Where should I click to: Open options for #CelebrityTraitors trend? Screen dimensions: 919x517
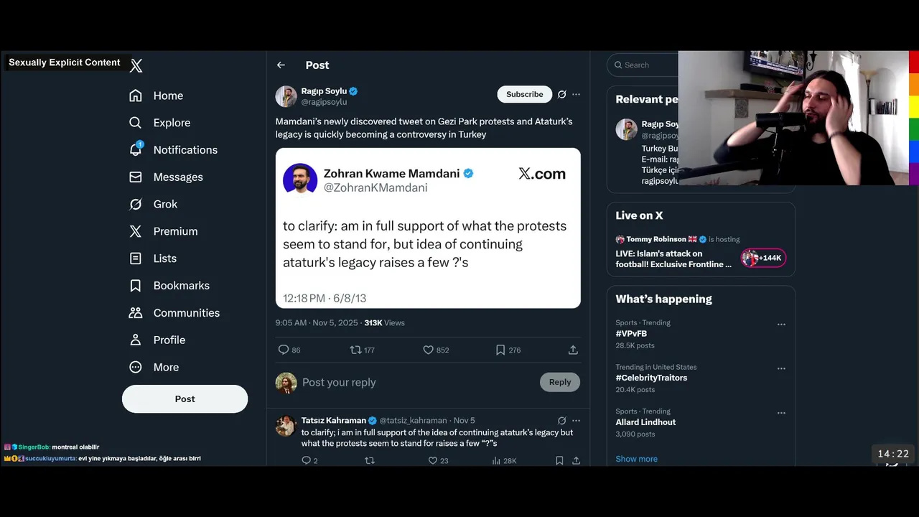click(781, 369)
